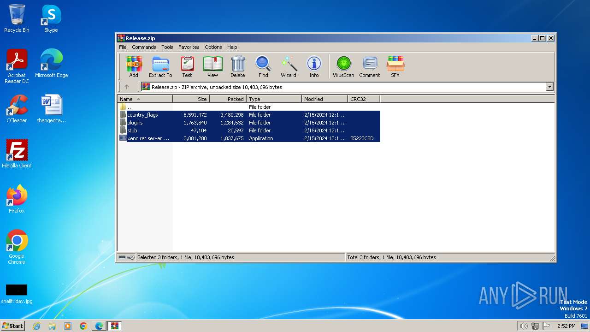
Task: Select the stub folder
Action: [x=249, y=130]
